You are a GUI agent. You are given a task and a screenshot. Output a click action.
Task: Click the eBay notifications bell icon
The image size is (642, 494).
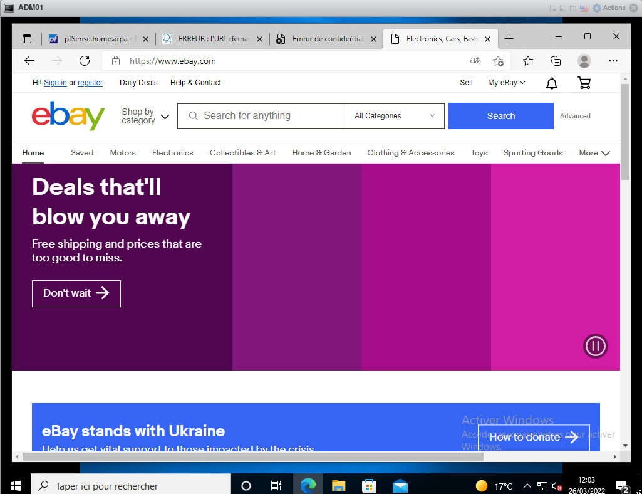coord(552,83)
